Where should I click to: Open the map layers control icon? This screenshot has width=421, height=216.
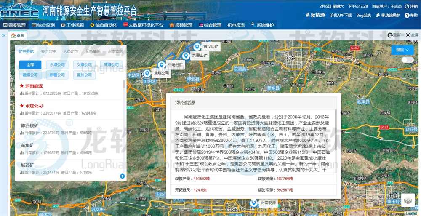408,200
